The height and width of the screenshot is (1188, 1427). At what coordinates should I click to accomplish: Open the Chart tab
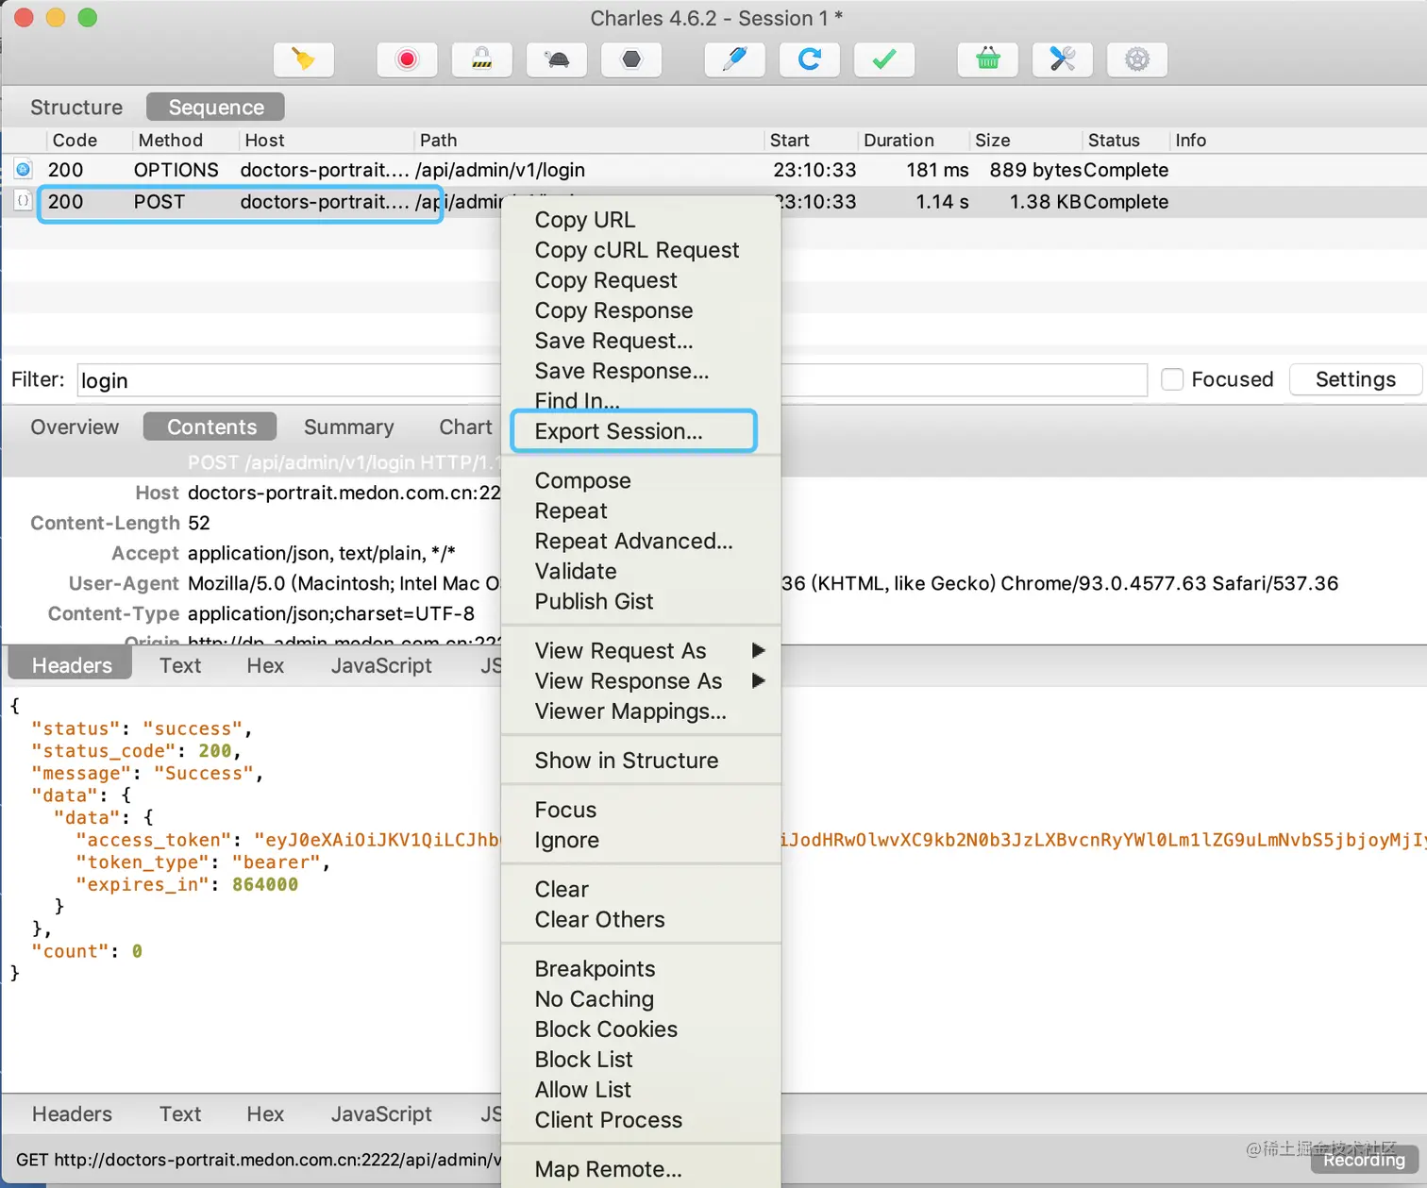(x=465, y=427)
